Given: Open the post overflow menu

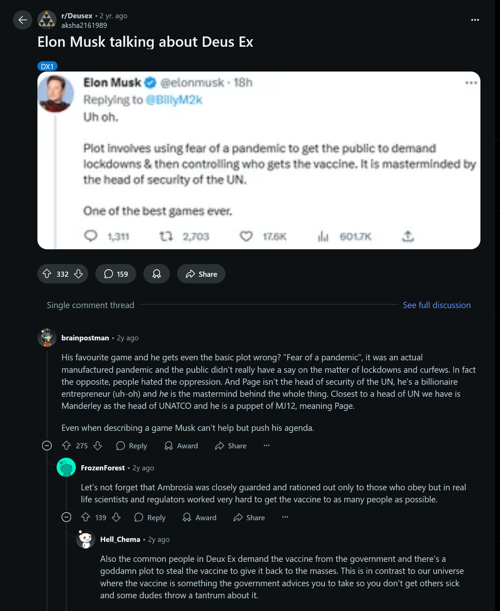Looking at the screenshot, I should (475, 20).
